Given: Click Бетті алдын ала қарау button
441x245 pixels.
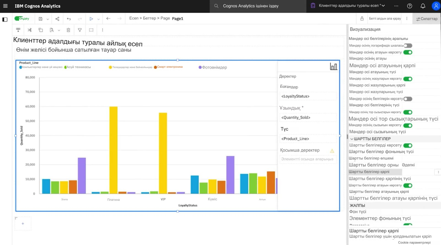Looking at the screenshot, I should pyautogui.click(x=385, y=18).
